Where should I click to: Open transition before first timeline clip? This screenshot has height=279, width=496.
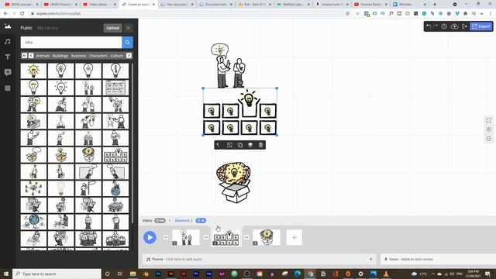point(165,237)
